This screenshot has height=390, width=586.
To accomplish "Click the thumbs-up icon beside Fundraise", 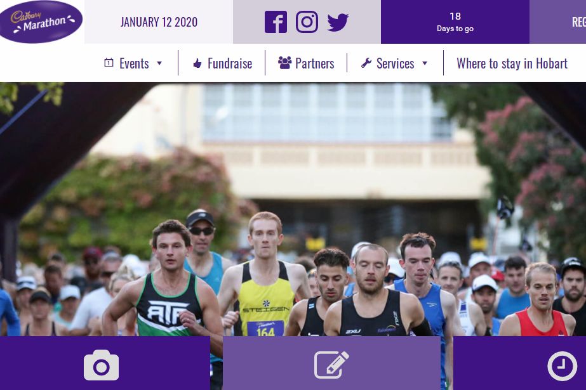I will tap(197, 63).
